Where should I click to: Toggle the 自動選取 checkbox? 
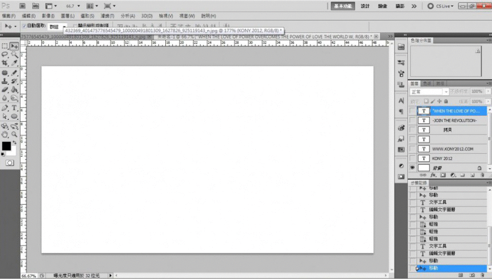pyautogui.click(x=25, y=26)
